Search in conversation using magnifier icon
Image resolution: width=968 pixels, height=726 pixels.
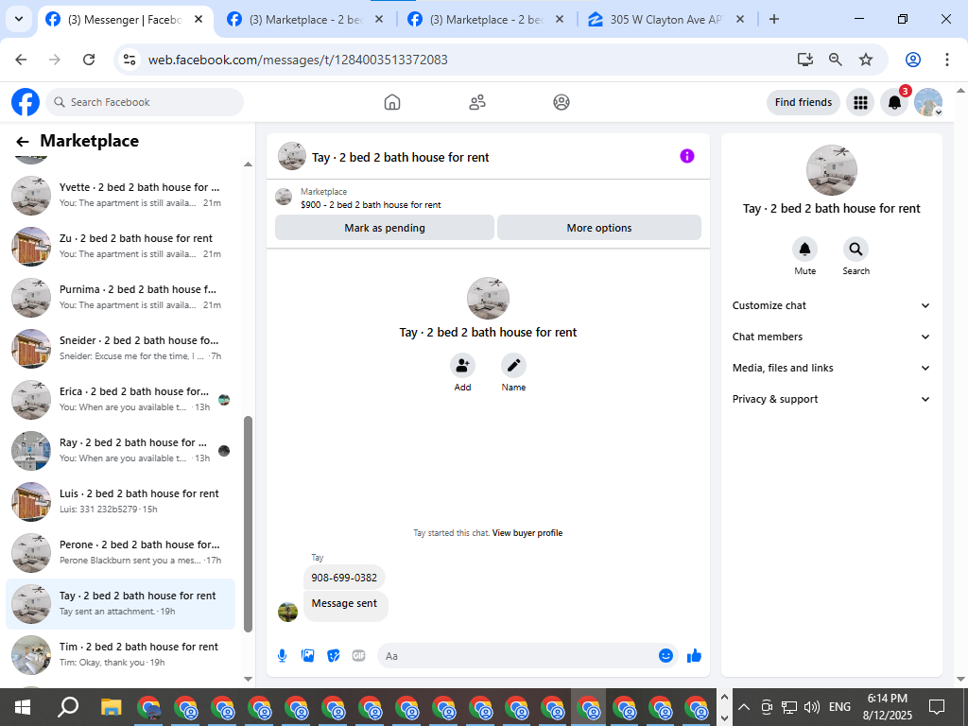coord(856,250)
